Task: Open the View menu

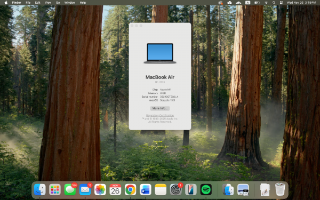Action: [48, 3]
